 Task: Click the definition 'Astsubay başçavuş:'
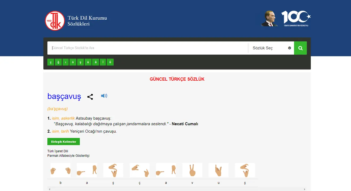coord(93,118)
